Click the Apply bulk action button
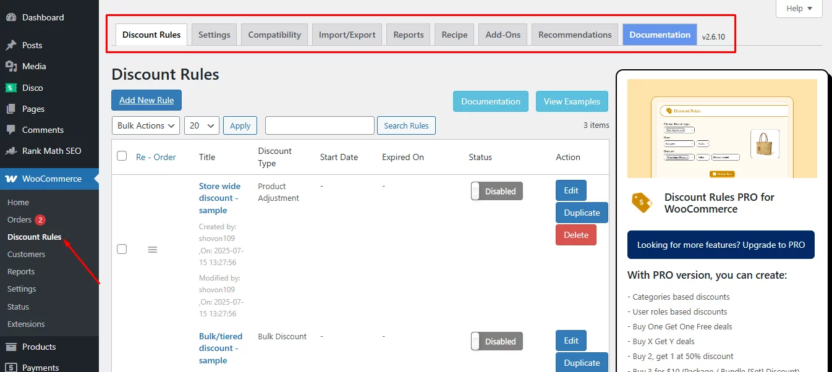832x372 pixels. 240,125
